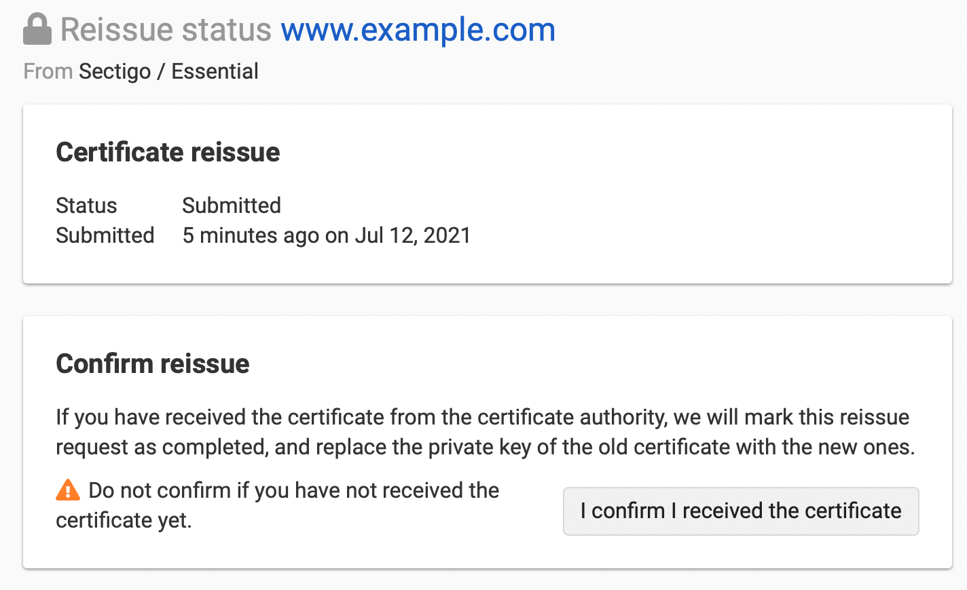Click the 'Confirm reissue' heading

click(152, 363)
